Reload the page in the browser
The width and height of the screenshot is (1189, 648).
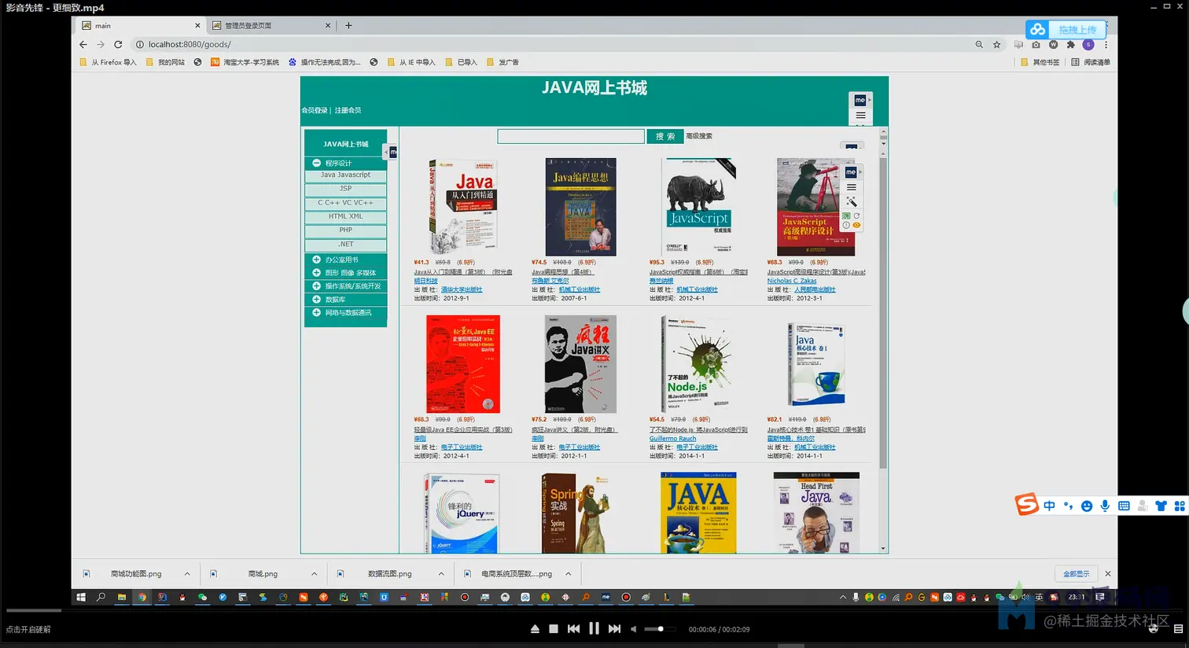(118, 45)
